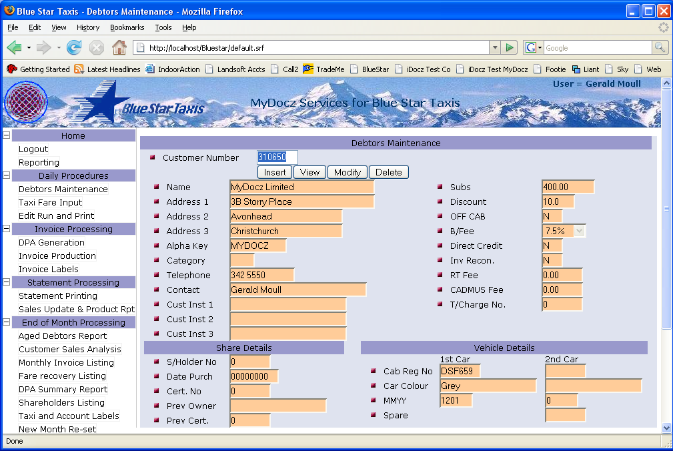Collapse the End of Month Processing section
673x451 pixels.
[7, 322]
